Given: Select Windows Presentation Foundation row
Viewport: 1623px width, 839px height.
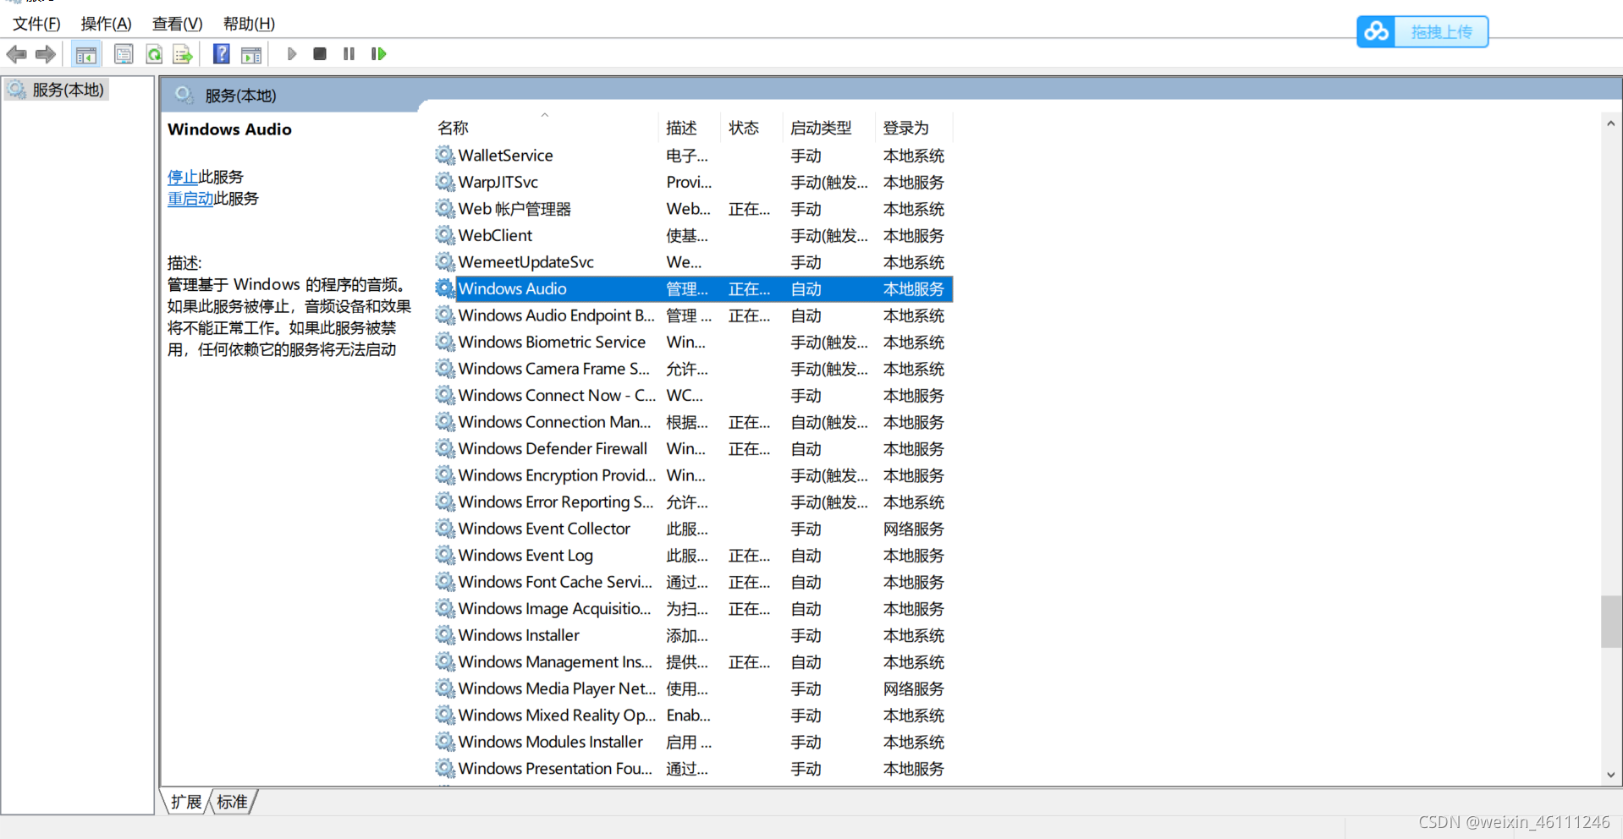Looking at the screenshot, I should pos(694,768).
